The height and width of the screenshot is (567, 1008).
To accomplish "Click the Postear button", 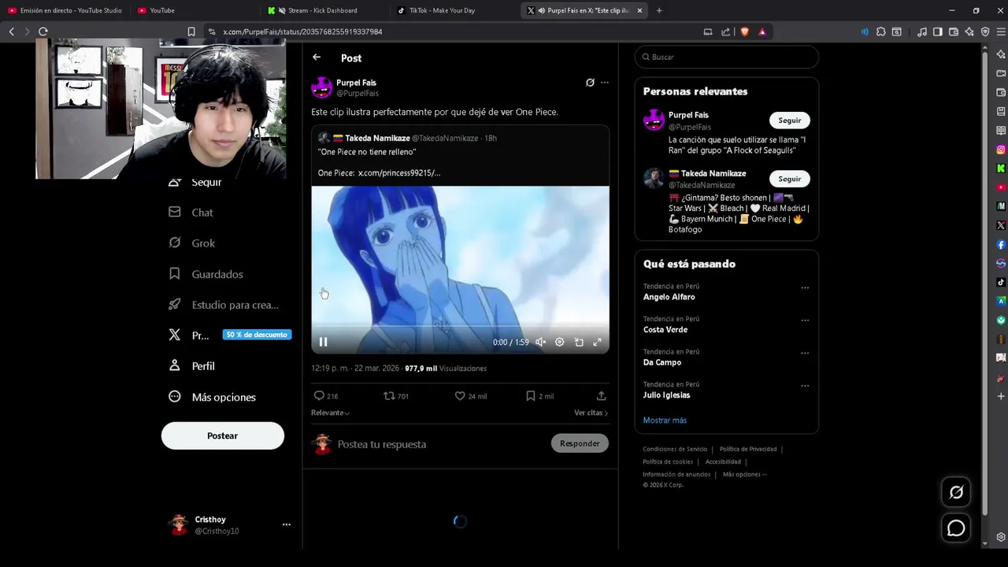I will [222, 435].
